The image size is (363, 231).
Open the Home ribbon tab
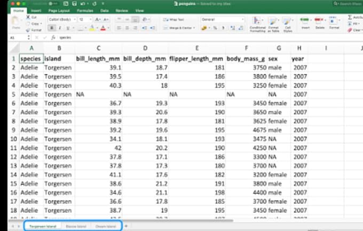tap(19, 11)
